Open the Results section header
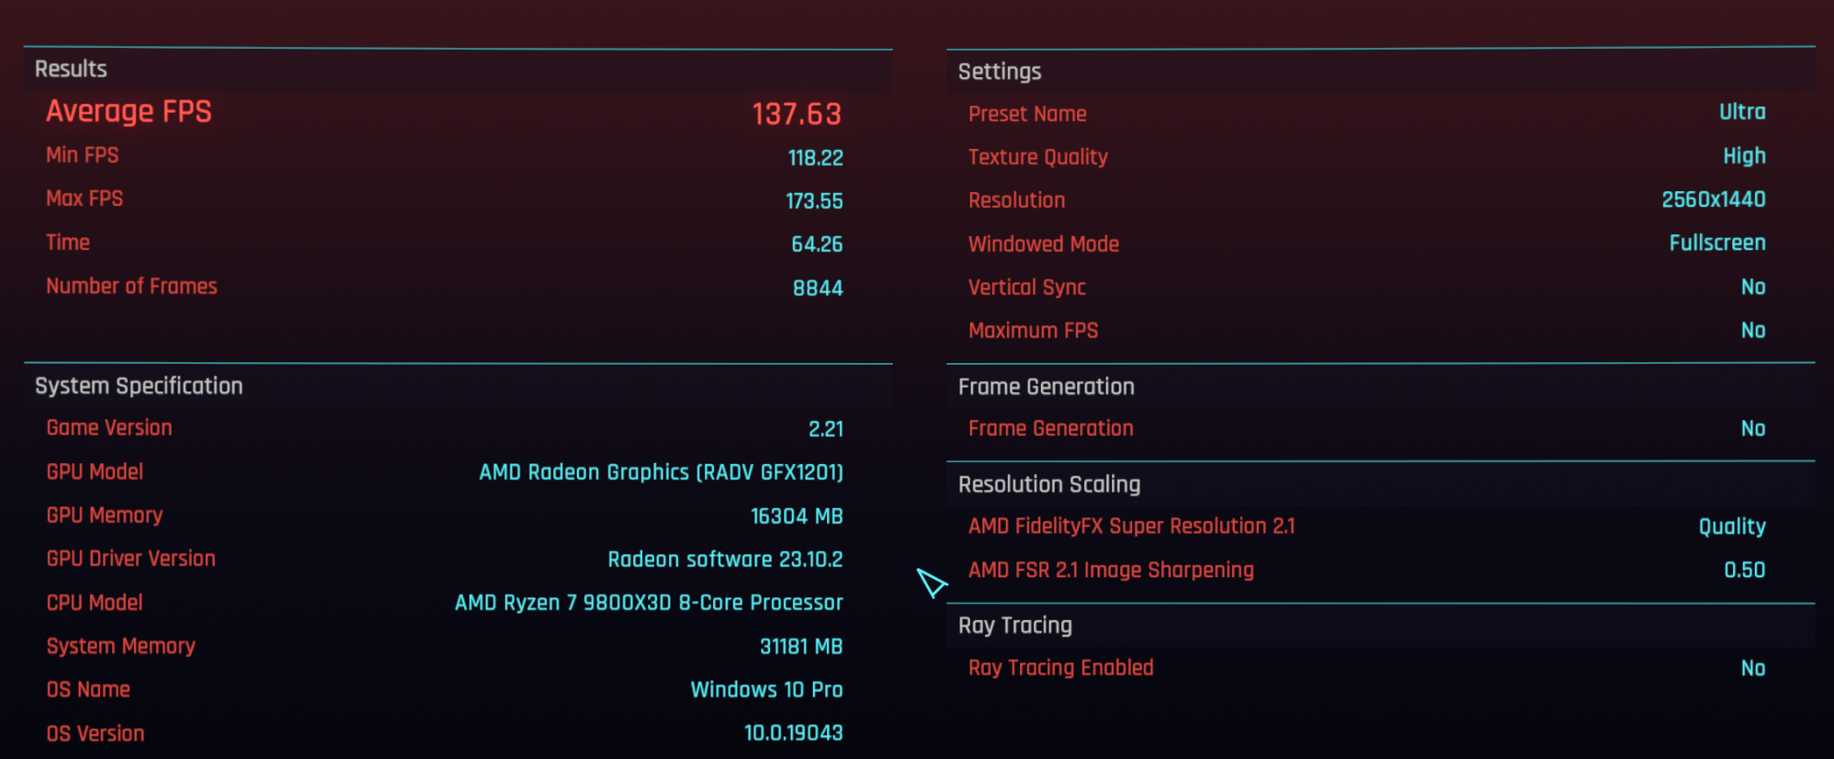 pyautogui.click(x=458, y=70)
